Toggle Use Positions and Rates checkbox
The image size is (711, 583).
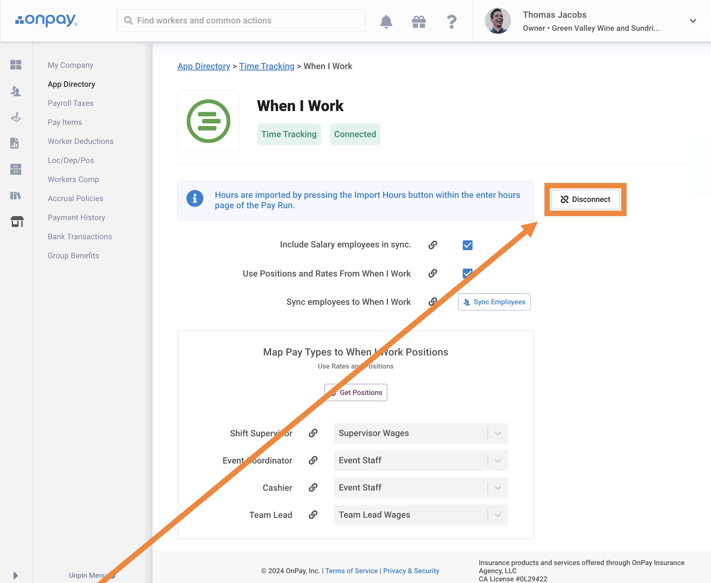point(467,273)
